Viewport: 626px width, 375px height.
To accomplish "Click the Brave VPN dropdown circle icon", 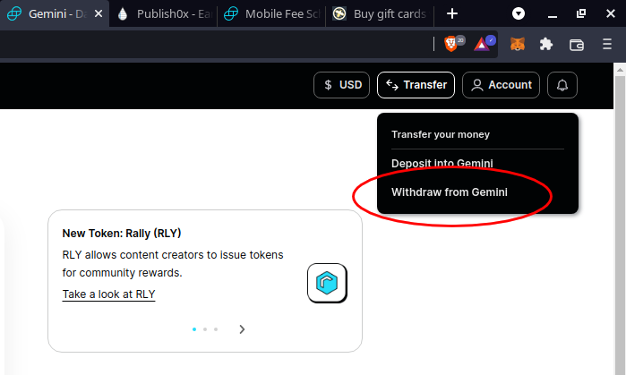I will pyautogui.click(x=519, y=13).
